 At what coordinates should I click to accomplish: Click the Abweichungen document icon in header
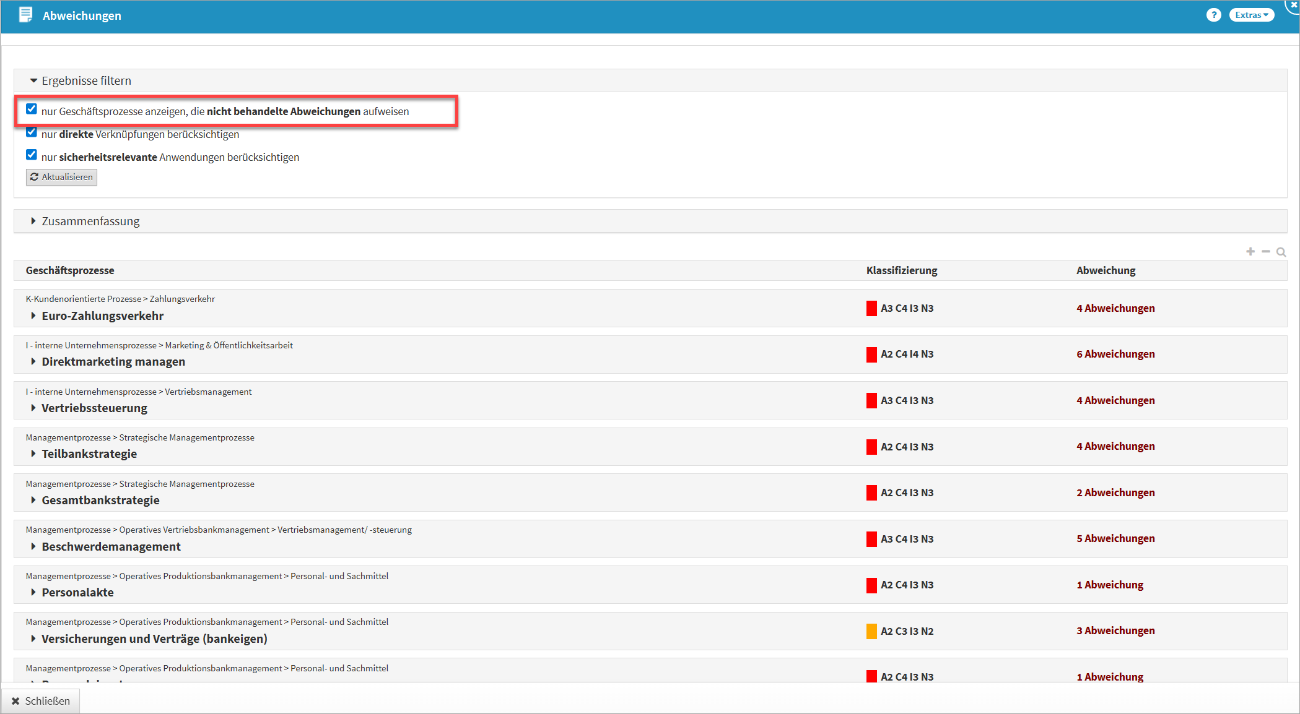point(25,15)
